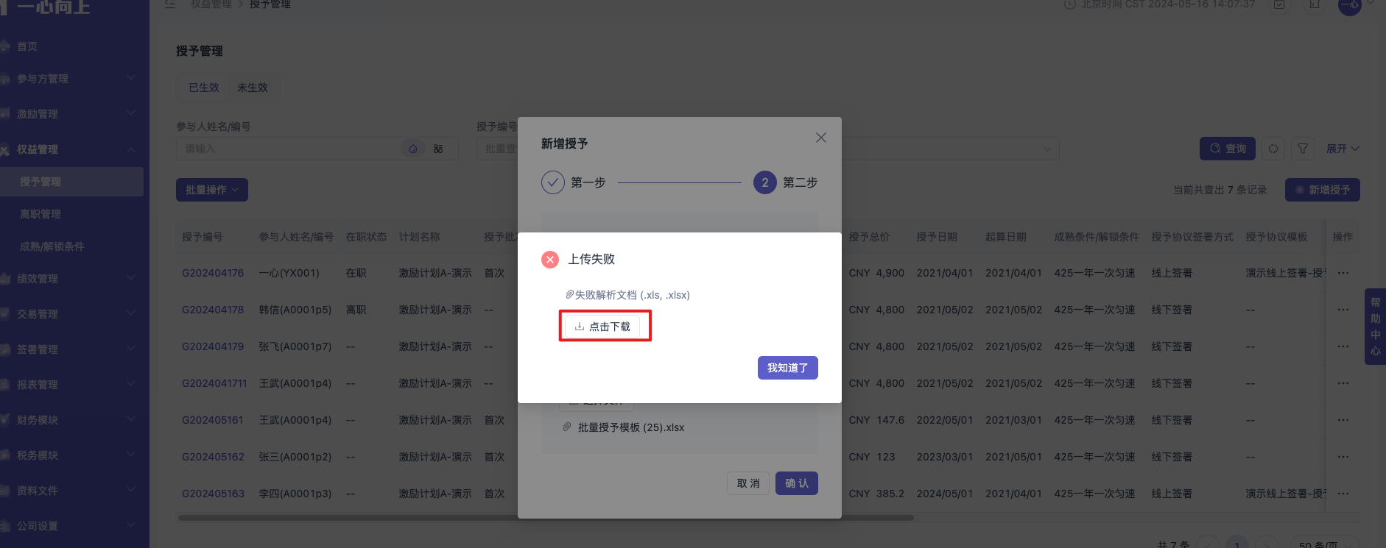The width and height of the screenshot is (1386, 548).
Task: Open more actions for row G202404176
Action: (x=1343, y=273)
